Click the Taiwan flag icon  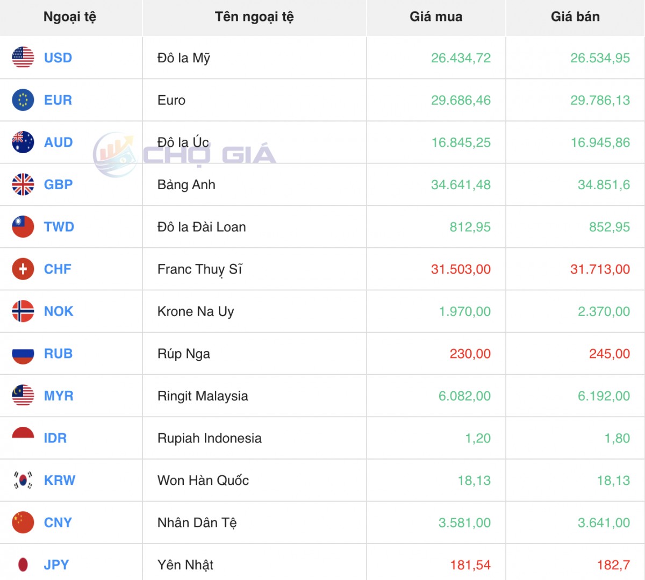pyautogui.click(x=23, y=227)
